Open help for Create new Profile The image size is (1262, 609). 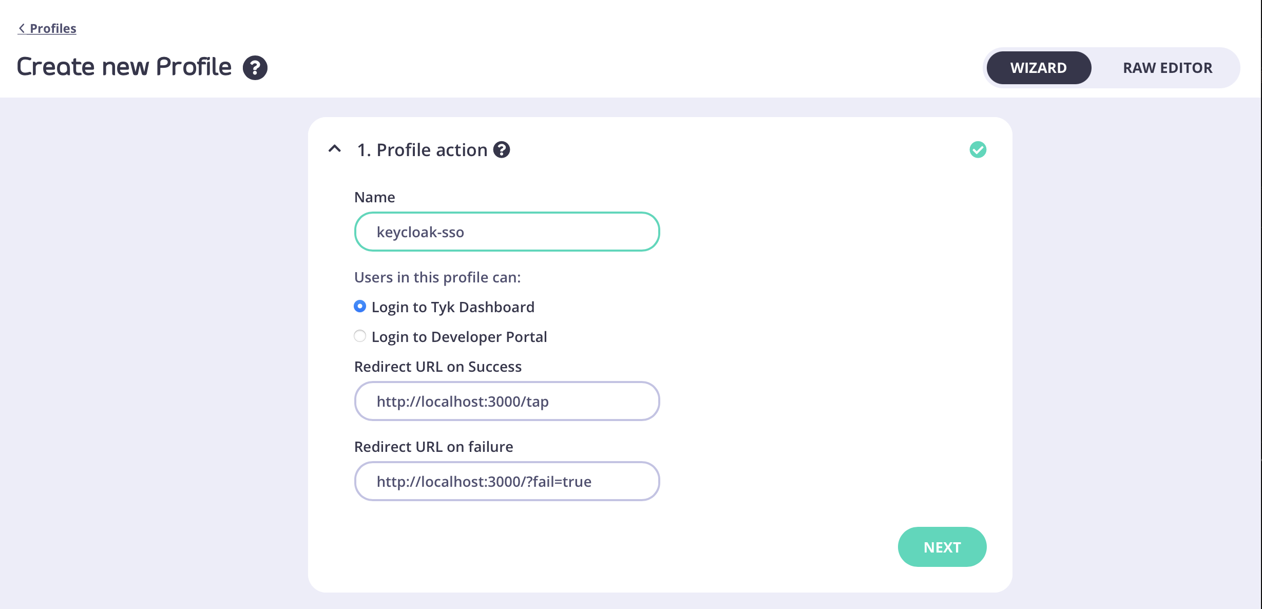coord(255,67)
